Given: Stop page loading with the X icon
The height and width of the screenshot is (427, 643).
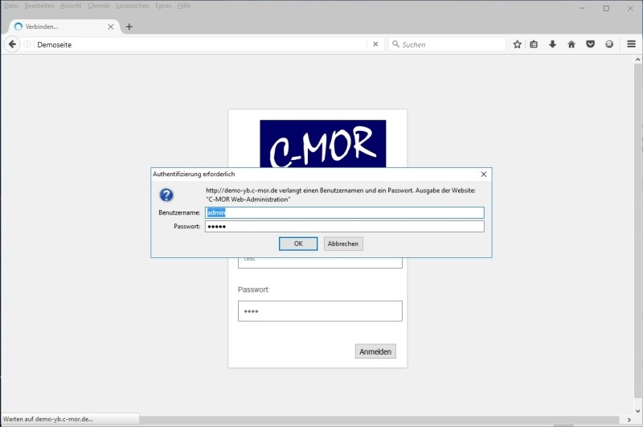Looking at the screenshot, I should tap(375, 44).
